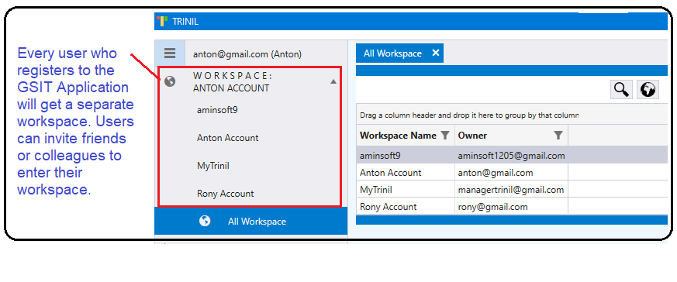This screenshot has height=282, width=677.
Task: Select managertrinil@gmail.com owner cell
Action: click(511, 190)
